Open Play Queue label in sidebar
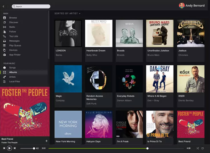 point(15,46)
